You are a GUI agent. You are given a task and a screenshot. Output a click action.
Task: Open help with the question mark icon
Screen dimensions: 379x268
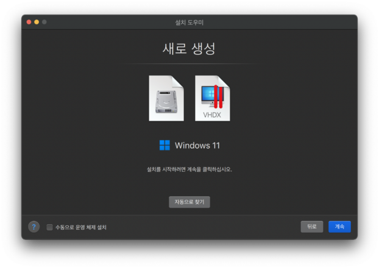(x=34, y=227)
